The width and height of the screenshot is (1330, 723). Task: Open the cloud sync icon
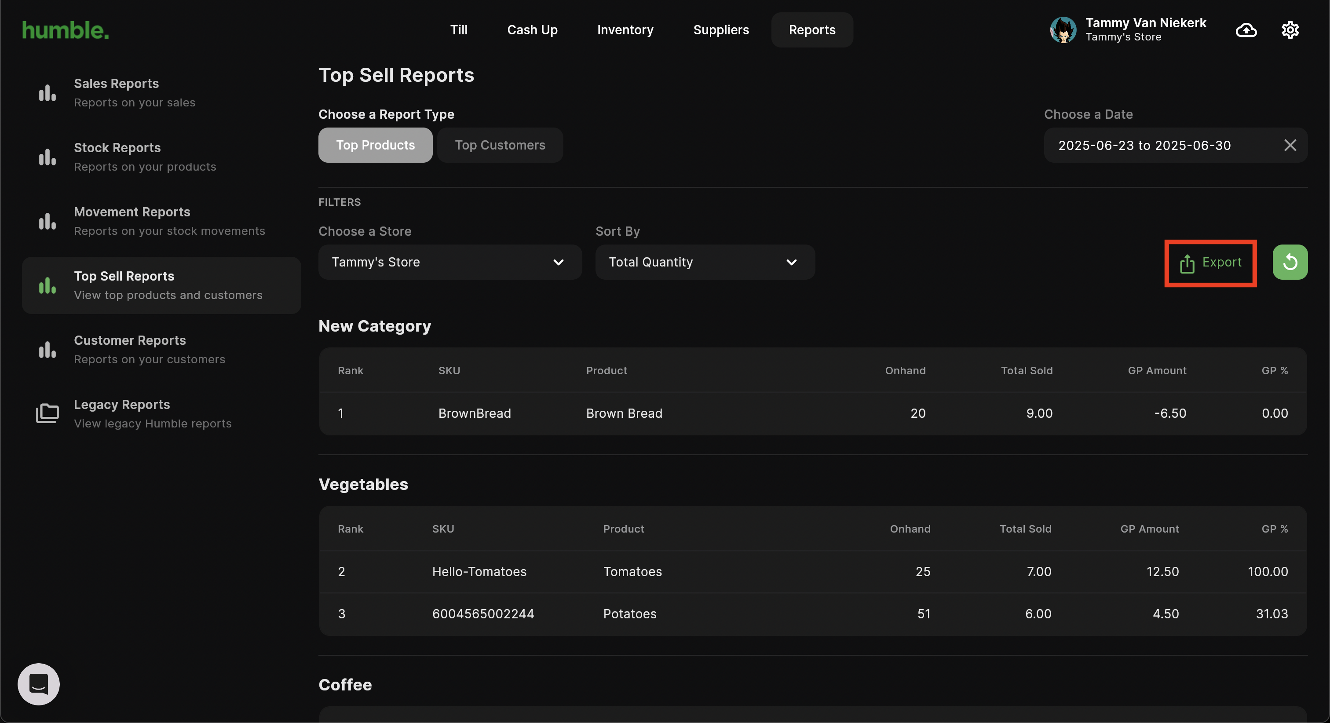coord(1246,30)
